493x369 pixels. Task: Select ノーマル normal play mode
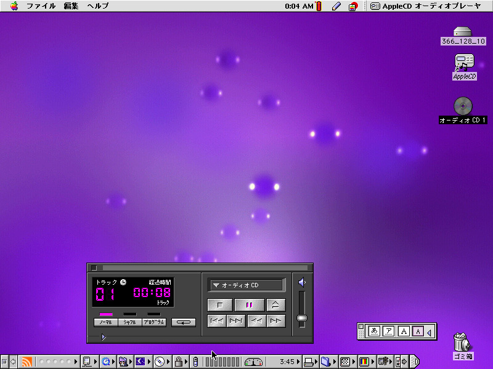[106, 322]
